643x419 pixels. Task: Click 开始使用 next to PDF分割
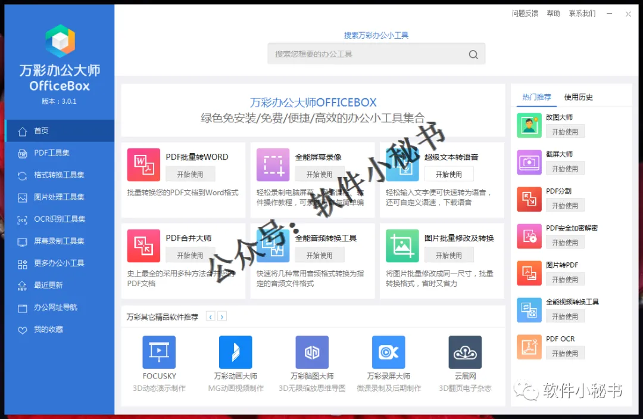(565, 206)
